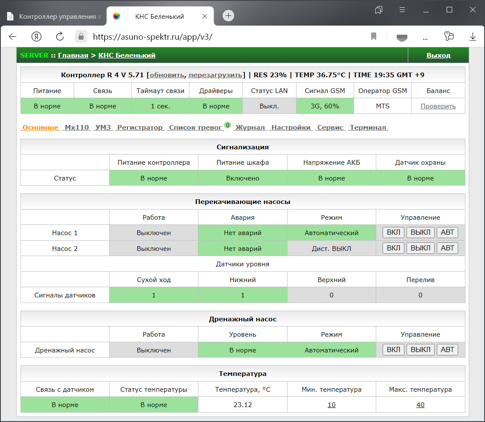Viewport: 485px width, 422px height.
Task: Set Насос 1 to АВТ mode
Action: 447,233
